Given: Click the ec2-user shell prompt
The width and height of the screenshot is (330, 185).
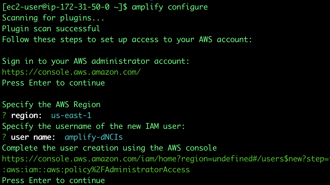Looking at the screenshot, I should pyautogui.click(x=65, y=7).
